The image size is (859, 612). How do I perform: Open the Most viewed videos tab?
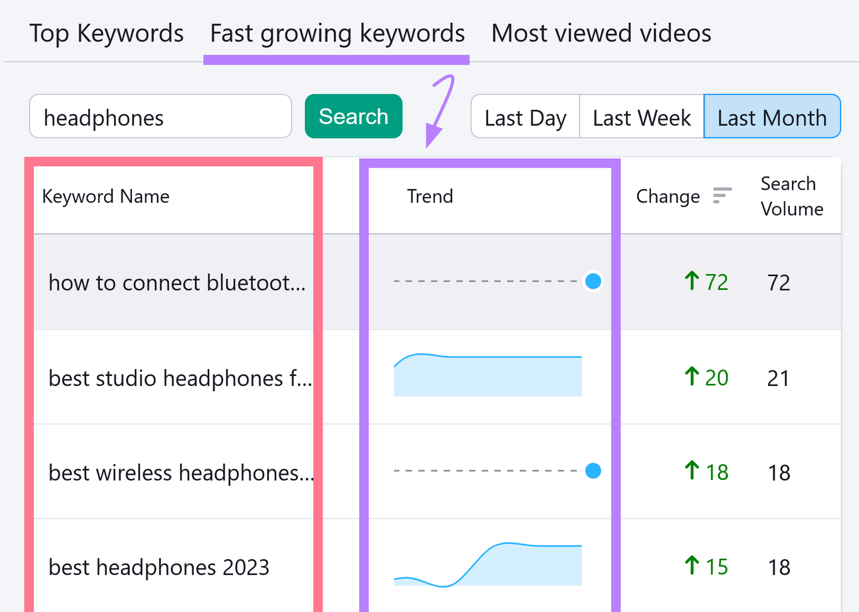601,33
